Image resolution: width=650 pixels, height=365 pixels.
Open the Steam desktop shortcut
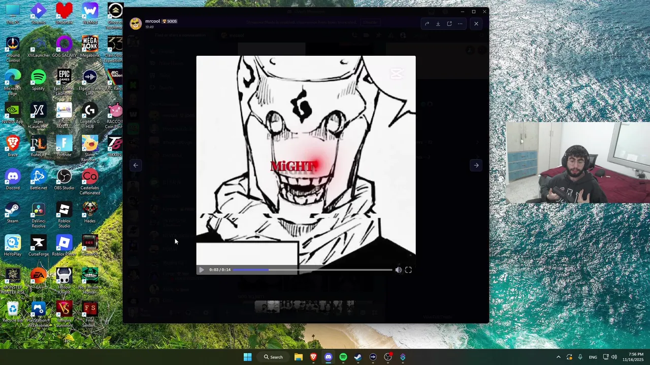pyautogui.click(x=13, y=212)
